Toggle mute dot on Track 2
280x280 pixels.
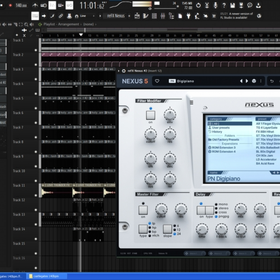point(36,65)
